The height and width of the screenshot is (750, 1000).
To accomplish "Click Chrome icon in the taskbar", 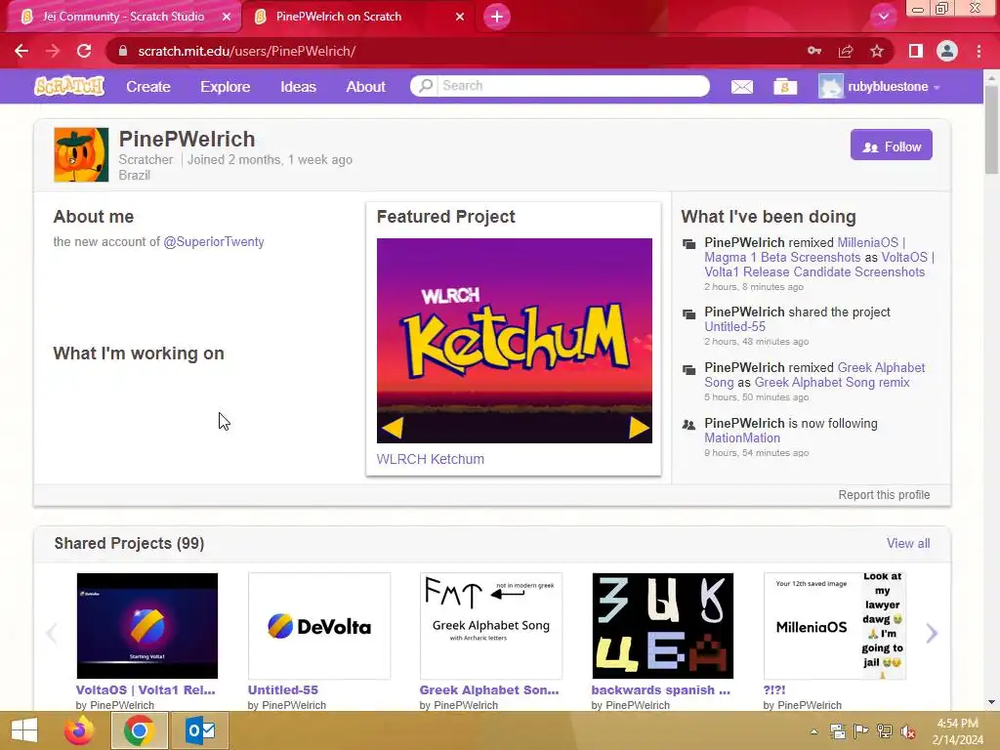I will (x=139, y=730).
